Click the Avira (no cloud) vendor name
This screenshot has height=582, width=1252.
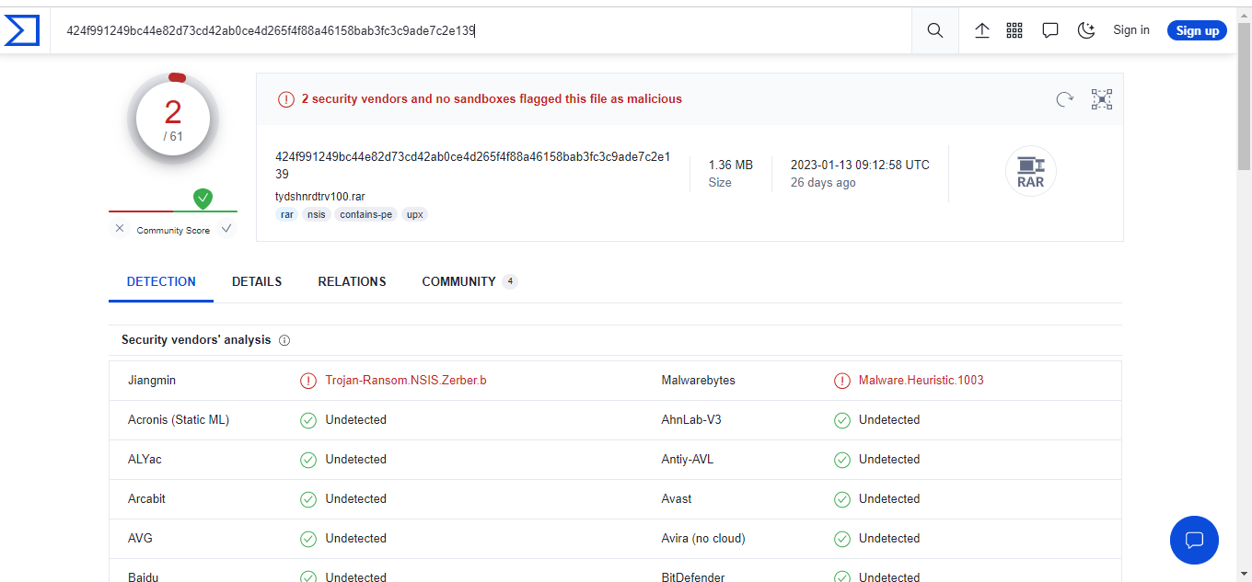(x=703, y=539)
